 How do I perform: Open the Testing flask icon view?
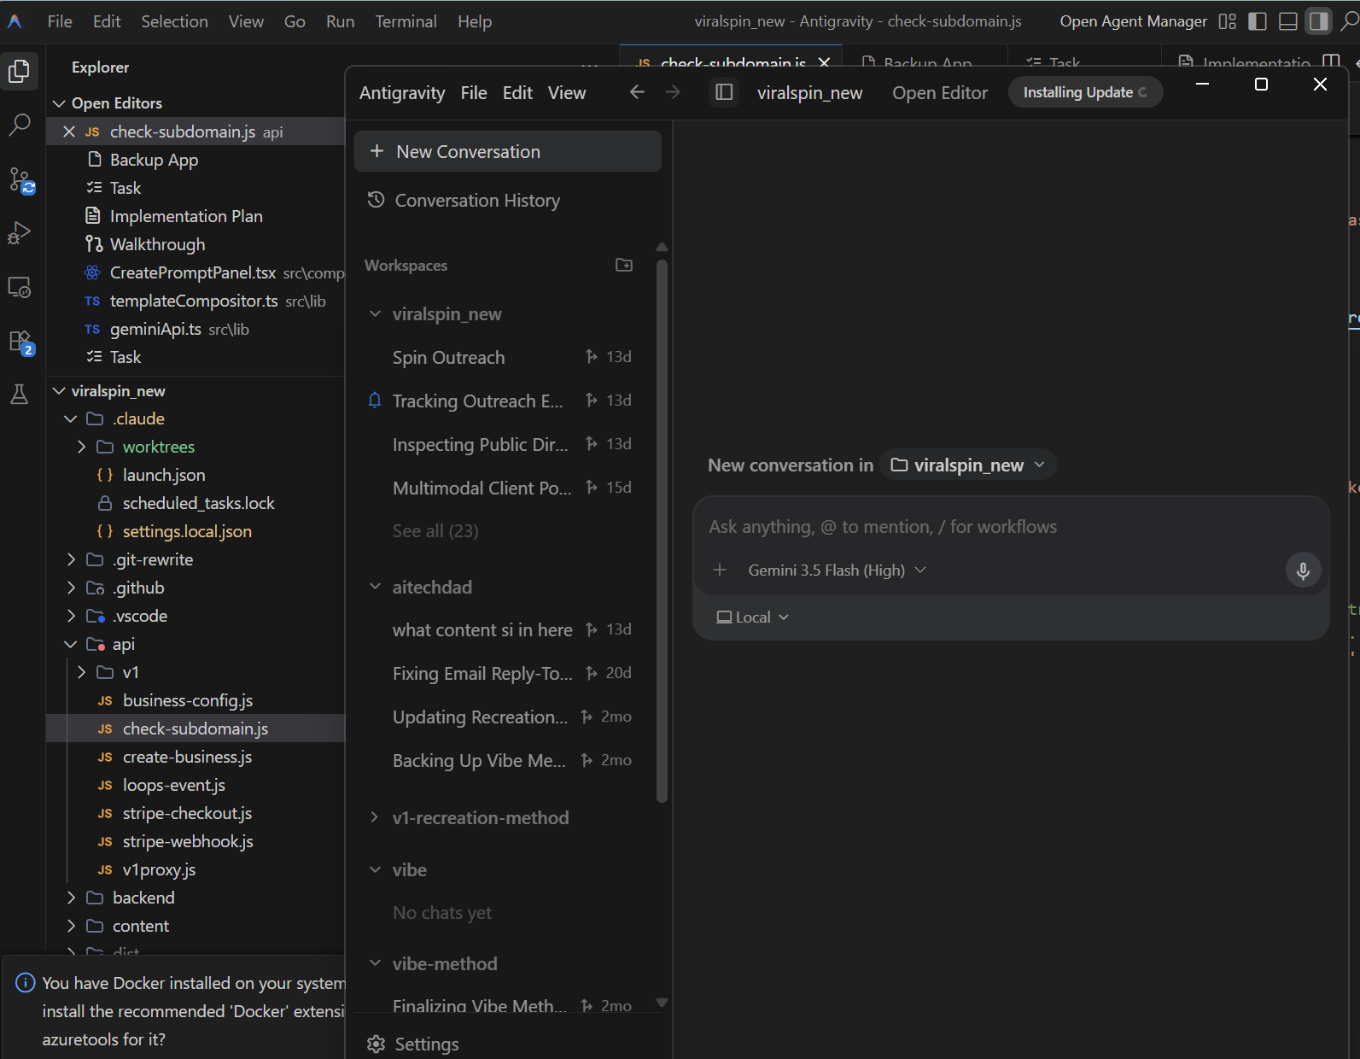pos(20,394)
